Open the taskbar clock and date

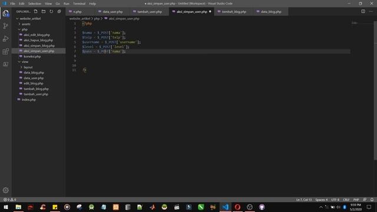[x=356, y=207]
